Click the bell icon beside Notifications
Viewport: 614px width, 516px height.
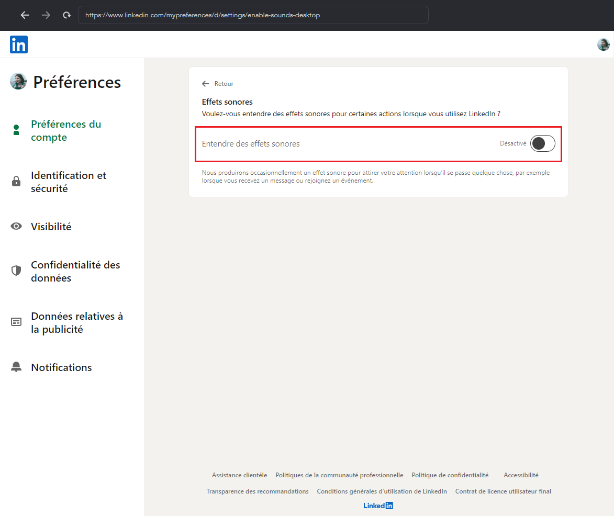pyautogui.click(x=16, y=367)
